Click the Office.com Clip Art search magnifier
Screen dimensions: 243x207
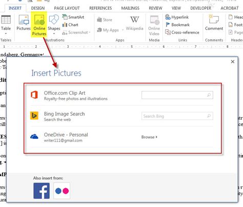[209, 95]
